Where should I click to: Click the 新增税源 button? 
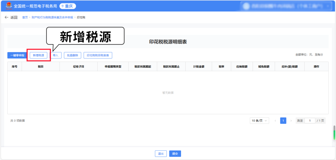click(39, 55)
